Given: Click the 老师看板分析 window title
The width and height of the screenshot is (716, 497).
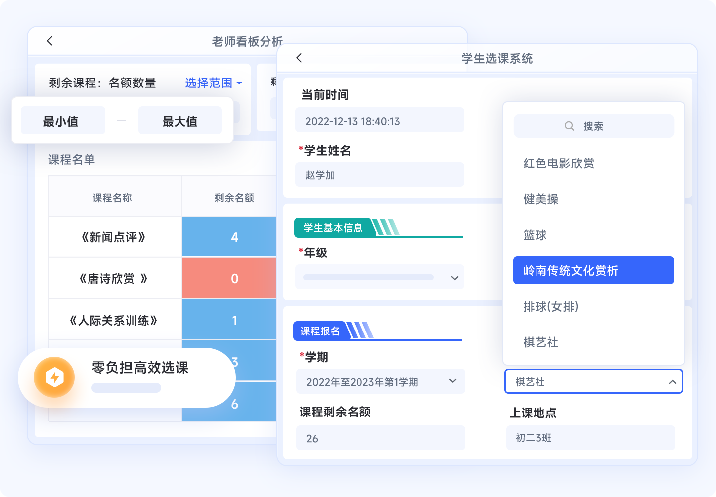Looking at the screenshot, I should pyautogui.click(x=248, y=41).
